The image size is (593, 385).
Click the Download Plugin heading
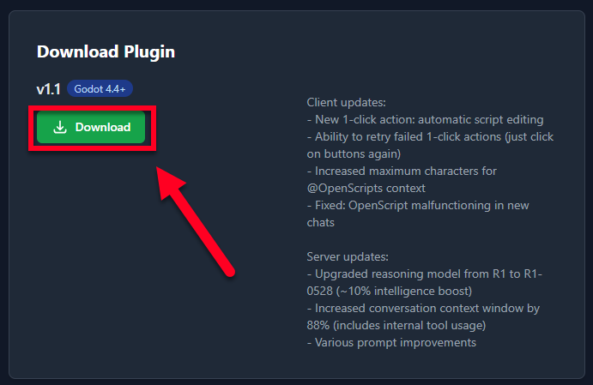pos(106,51)
